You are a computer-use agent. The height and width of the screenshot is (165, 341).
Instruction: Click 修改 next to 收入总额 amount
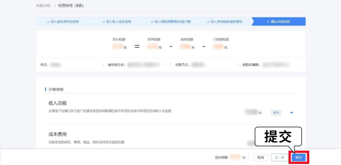pyautogui.click(x=276, y=113)
